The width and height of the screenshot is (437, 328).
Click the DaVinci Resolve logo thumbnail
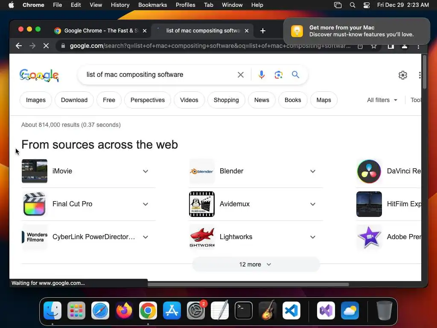pos(369,171)
